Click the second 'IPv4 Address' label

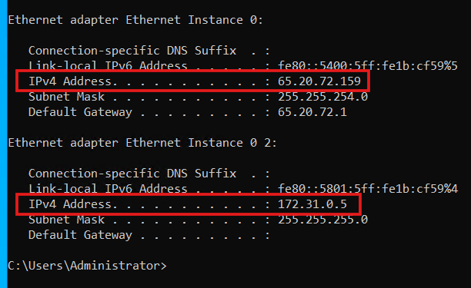pyautogui.click(x=70, y=204)
